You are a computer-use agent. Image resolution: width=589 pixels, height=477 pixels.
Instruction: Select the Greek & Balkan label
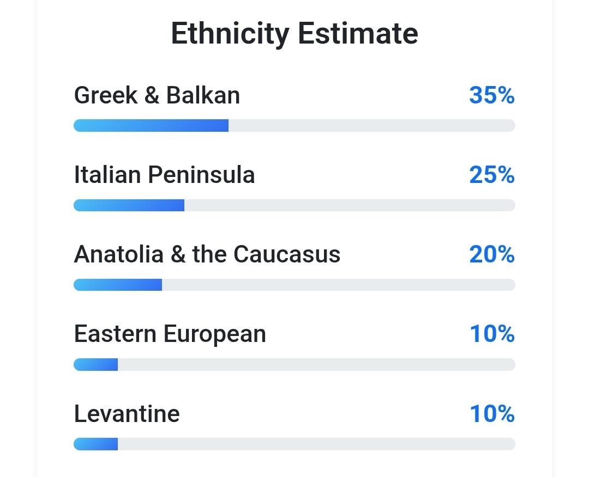[157, 95]
